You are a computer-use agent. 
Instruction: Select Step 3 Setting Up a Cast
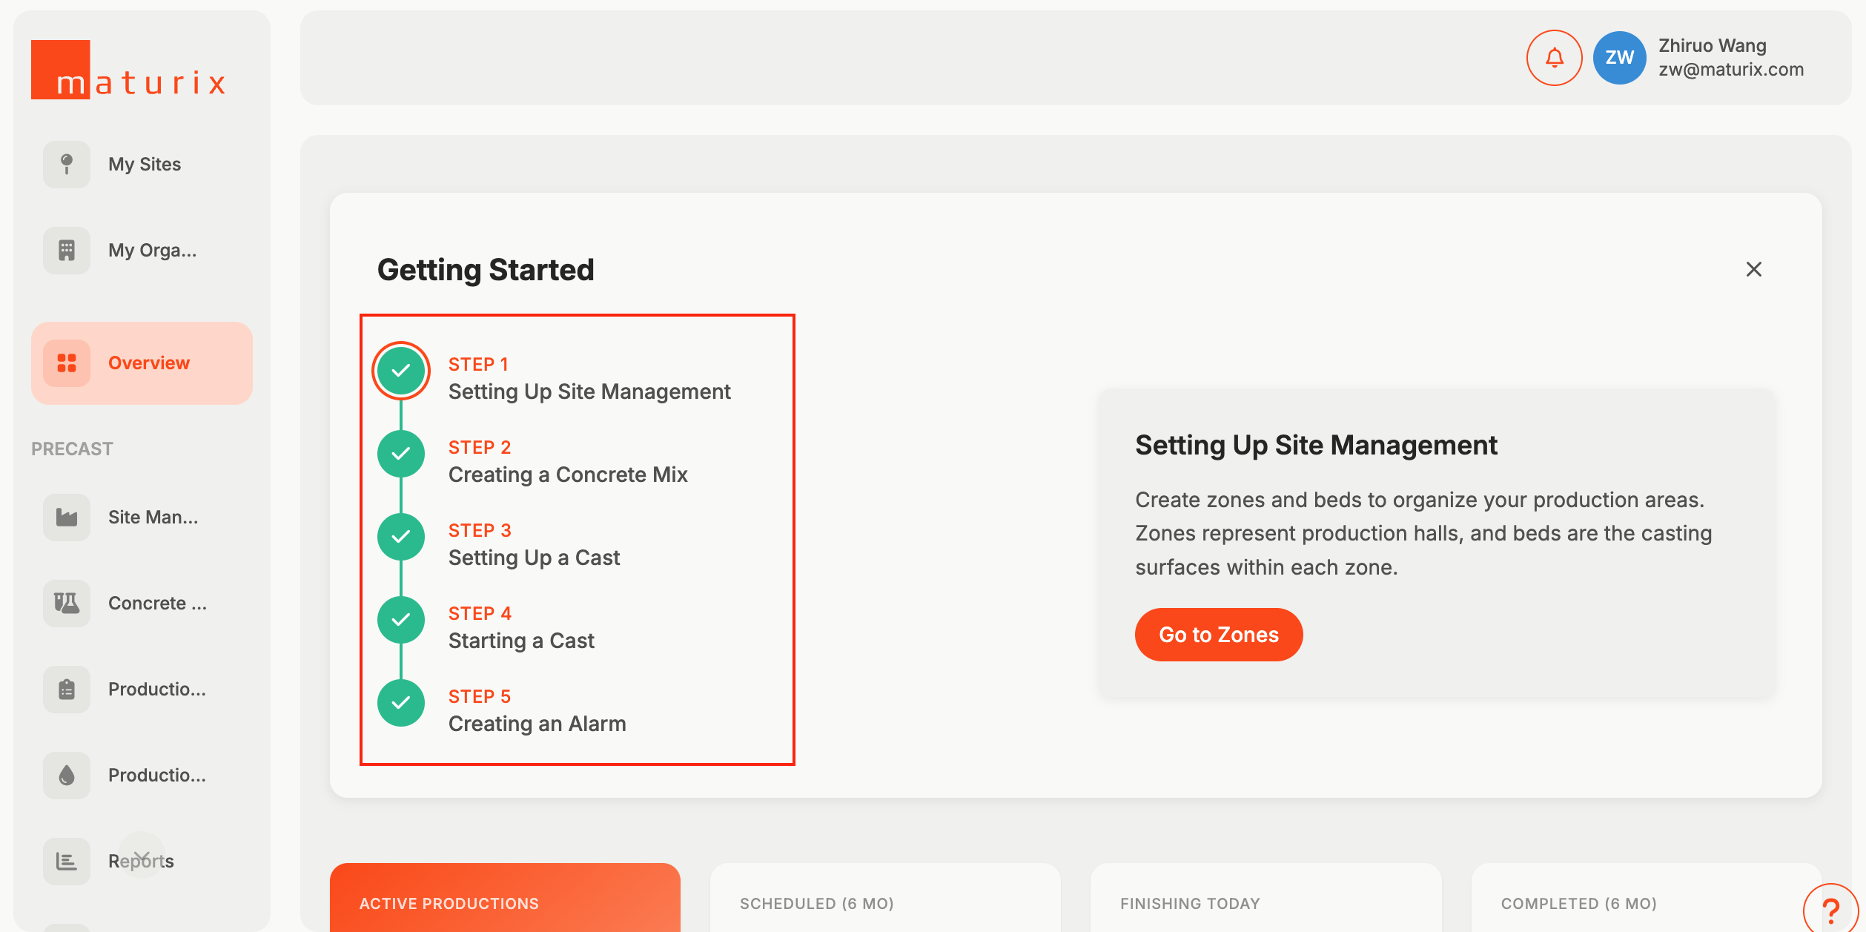point(534,557)
